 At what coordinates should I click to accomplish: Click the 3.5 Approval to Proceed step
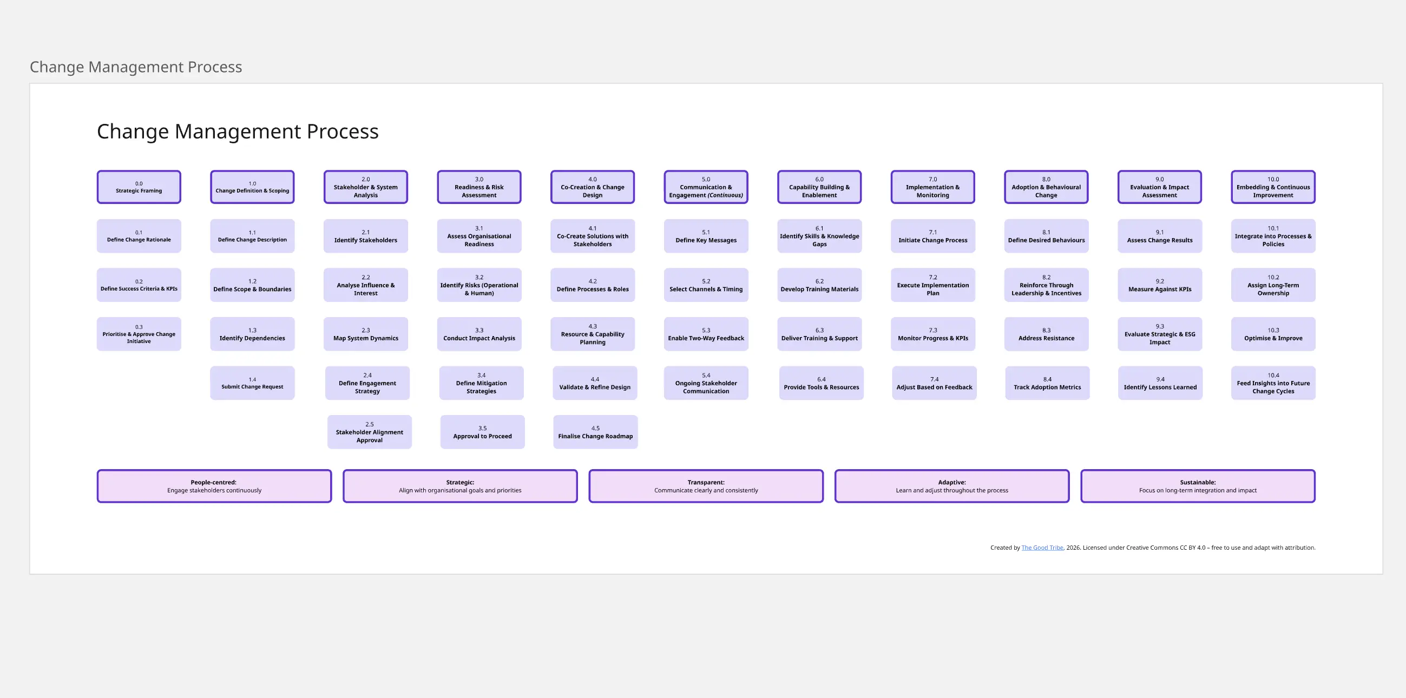click(x=482, y=432)
